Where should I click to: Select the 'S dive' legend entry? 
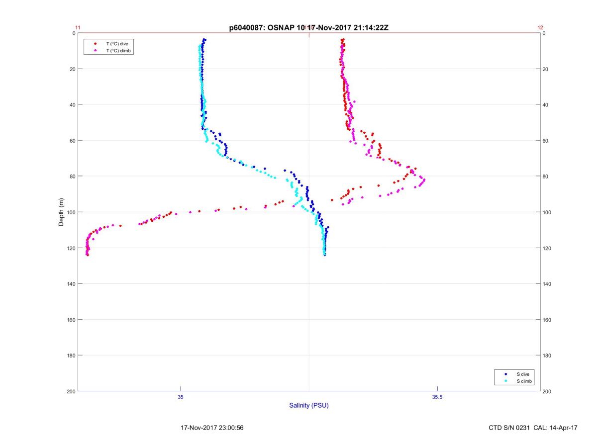pos(523,374)
